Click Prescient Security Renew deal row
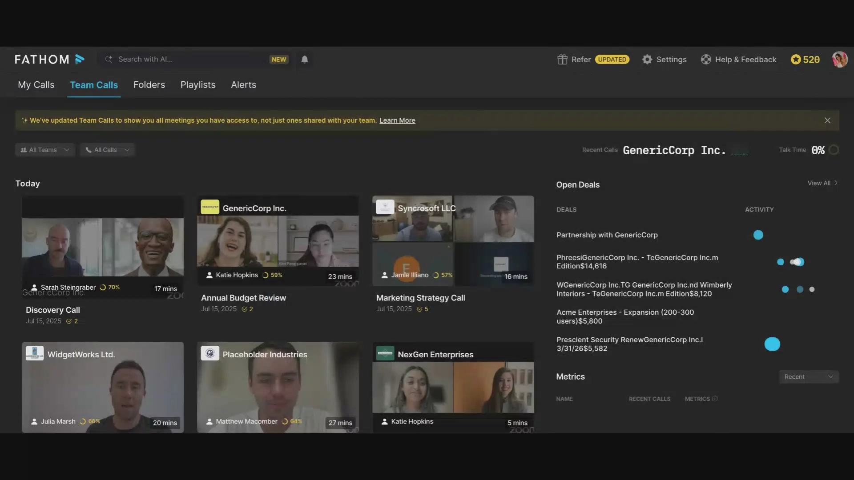 click(629, 344)
